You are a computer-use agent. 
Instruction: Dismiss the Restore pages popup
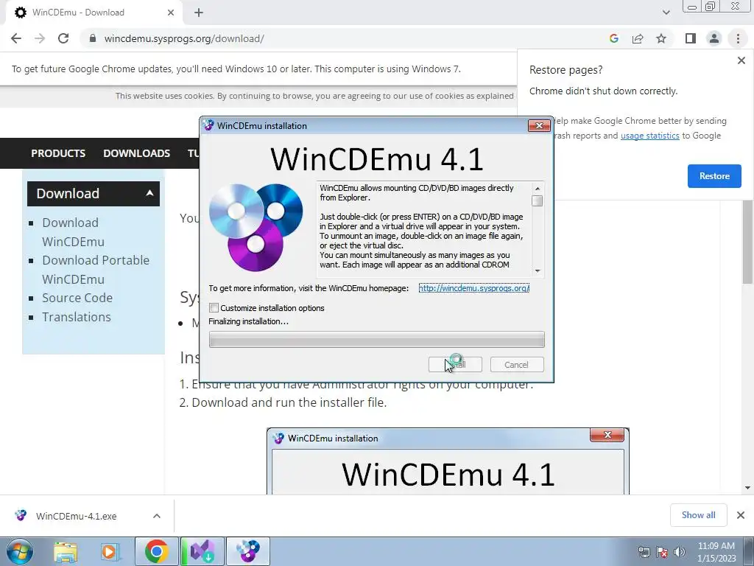[x=741, y=60]
